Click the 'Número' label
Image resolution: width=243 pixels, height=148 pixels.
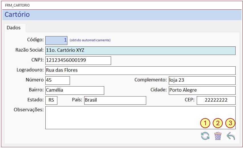35,80
